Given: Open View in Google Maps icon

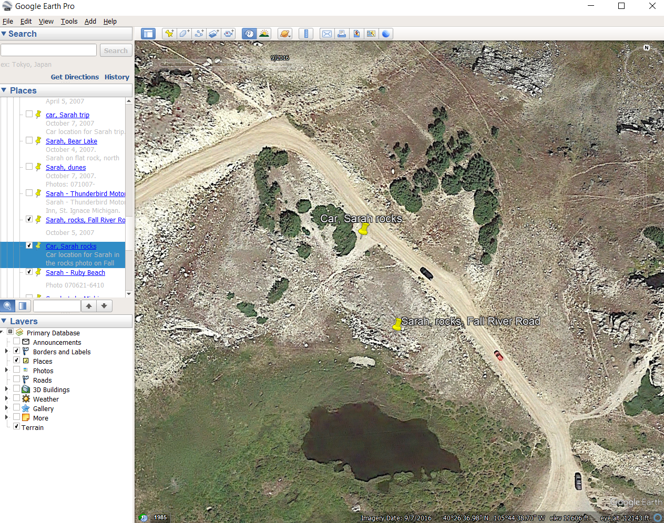Looking at the screenshot, I should click(371, 34).
